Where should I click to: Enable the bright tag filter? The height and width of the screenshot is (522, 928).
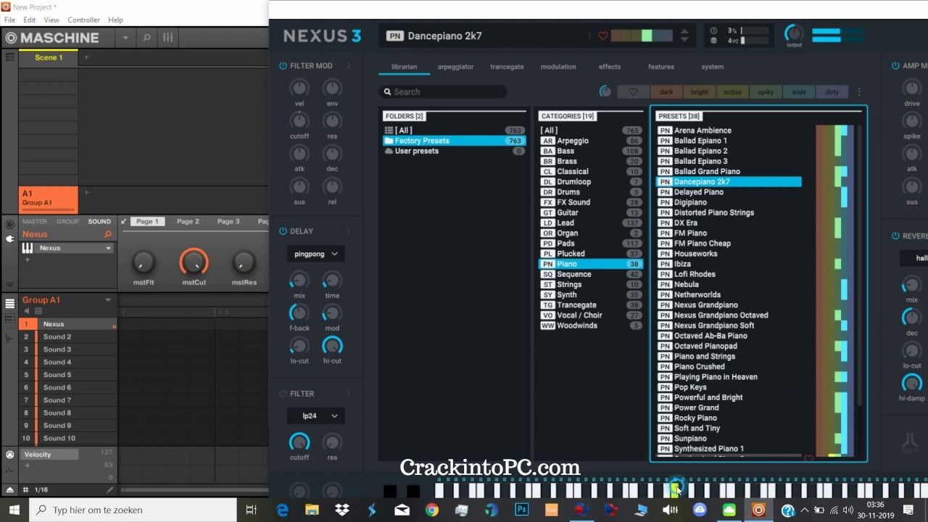point(700,92)
